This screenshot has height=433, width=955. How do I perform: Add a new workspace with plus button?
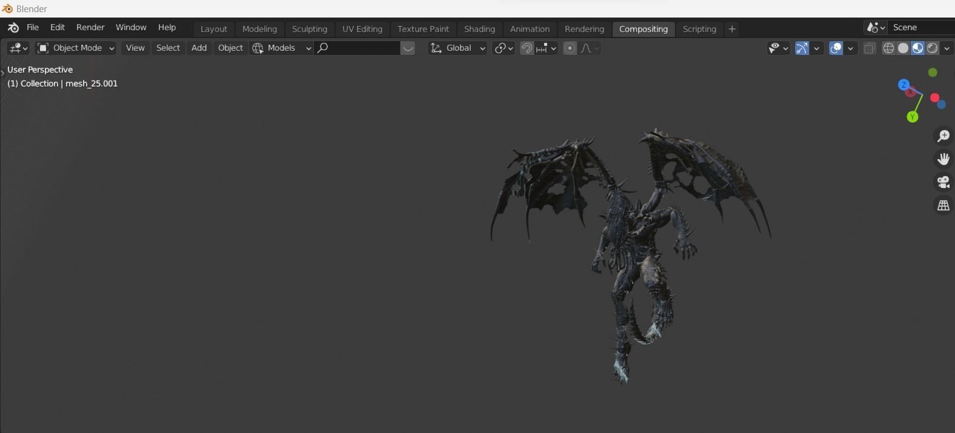coord(732,29)
